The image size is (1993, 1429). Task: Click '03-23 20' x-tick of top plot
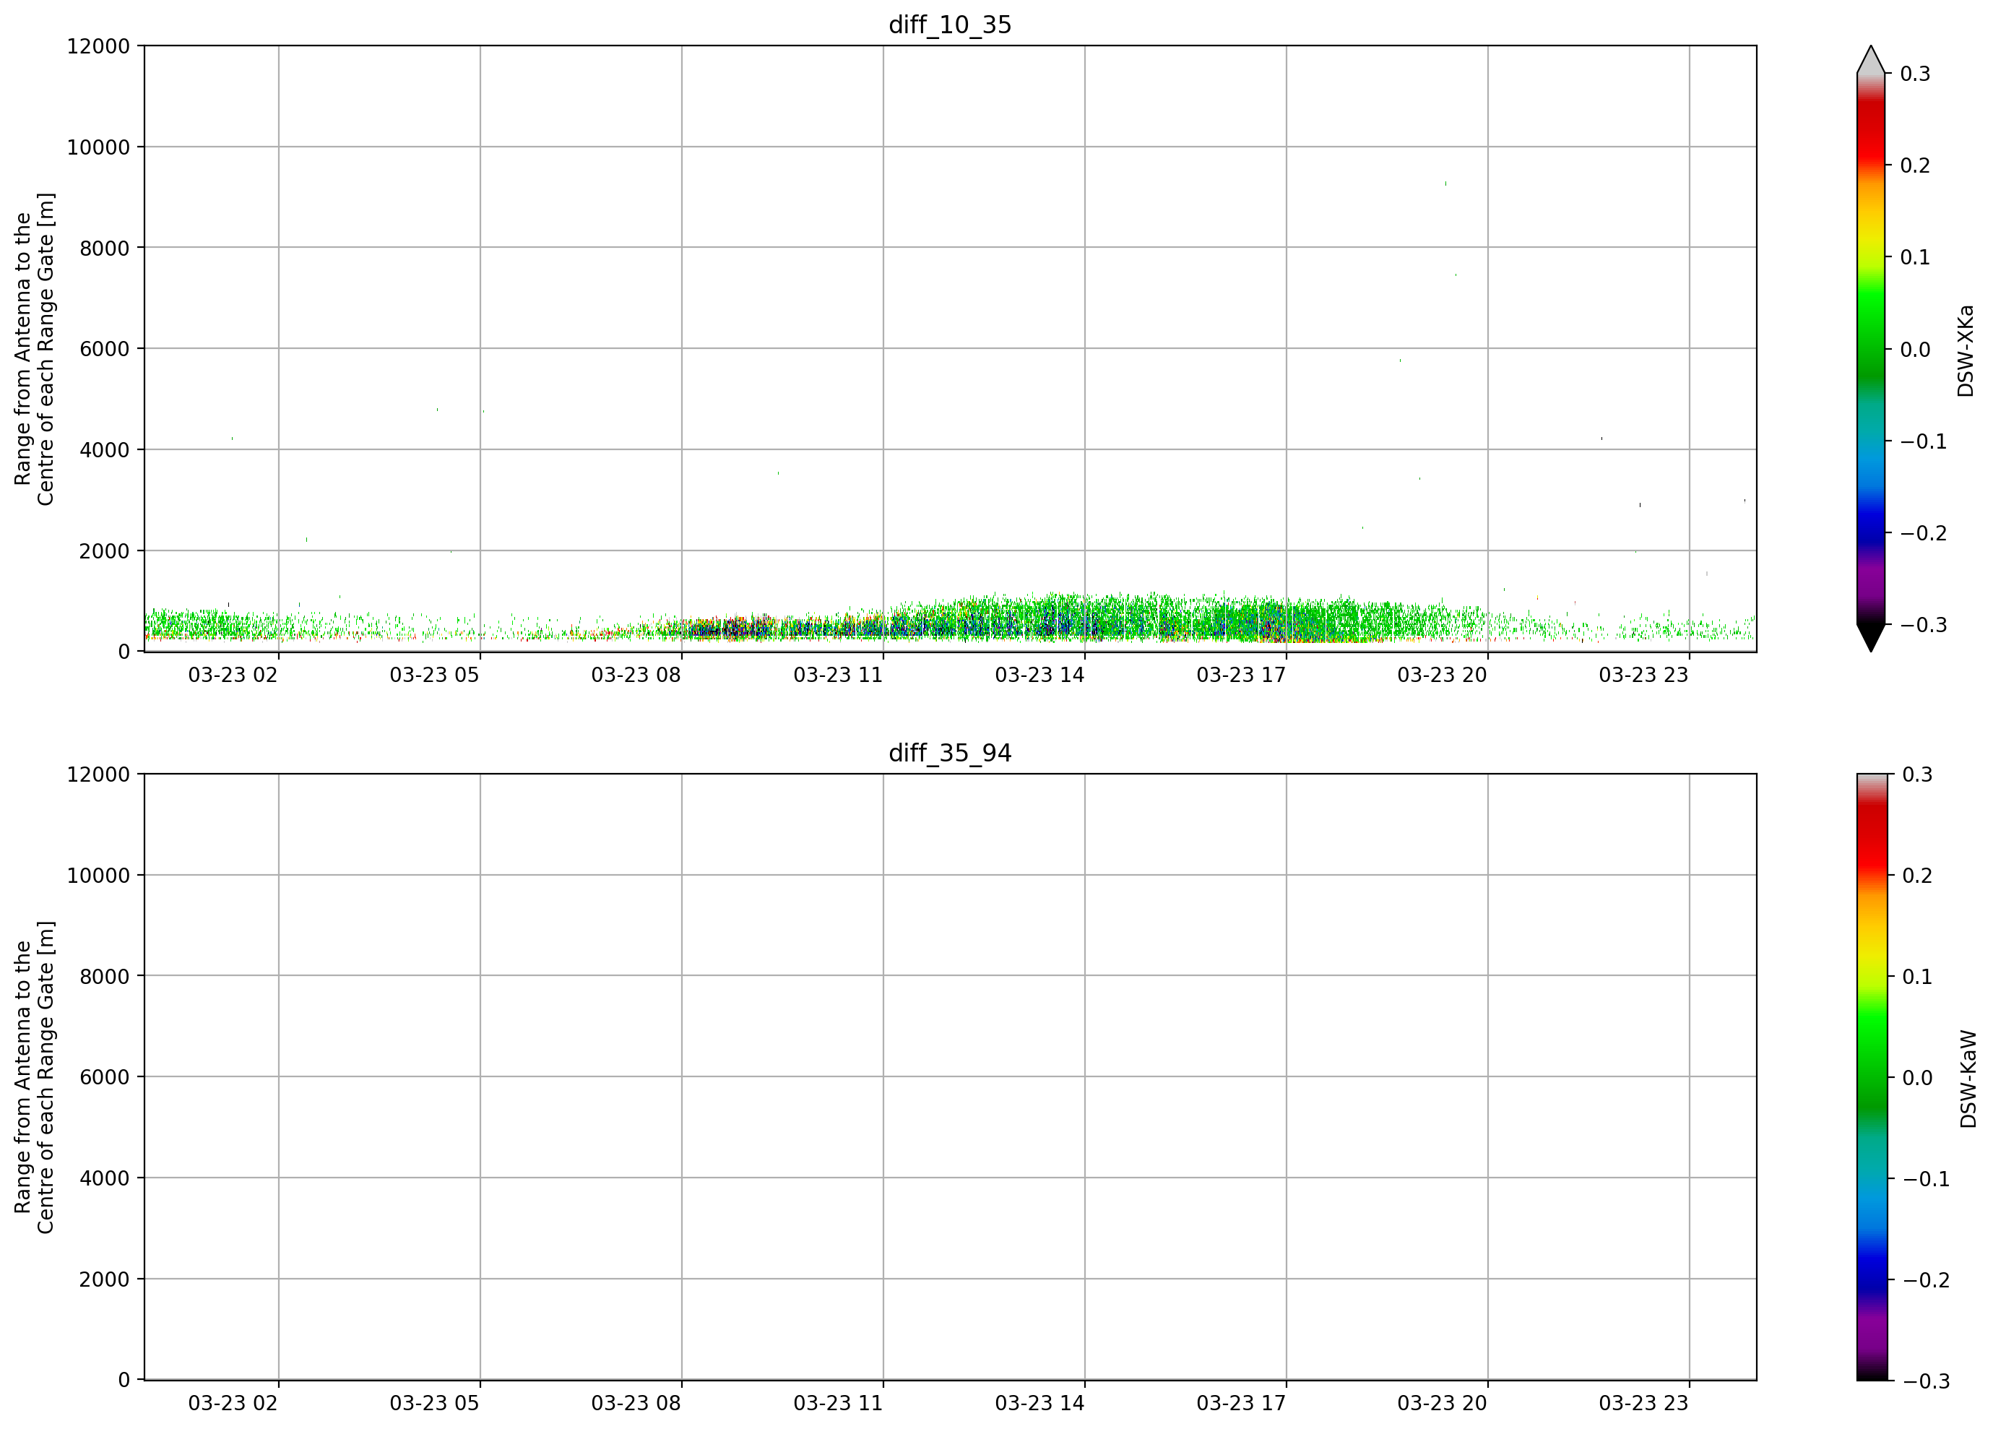[x=1442, y=675]
